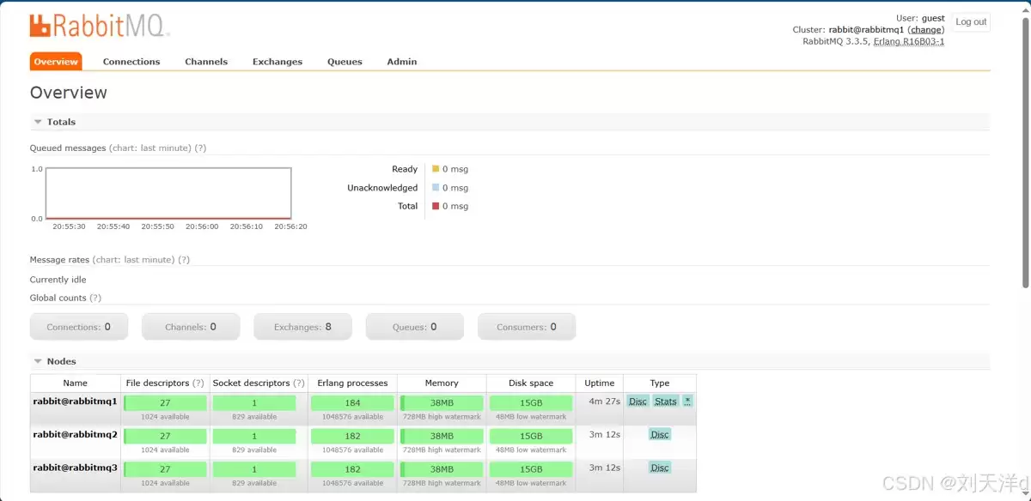Open the Connections tab

click(x=131, y=62)
